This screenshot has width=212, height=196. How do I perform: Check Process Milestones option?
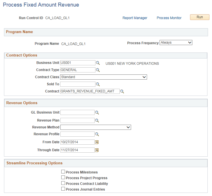pyautogui.click(x=63, y=172)
